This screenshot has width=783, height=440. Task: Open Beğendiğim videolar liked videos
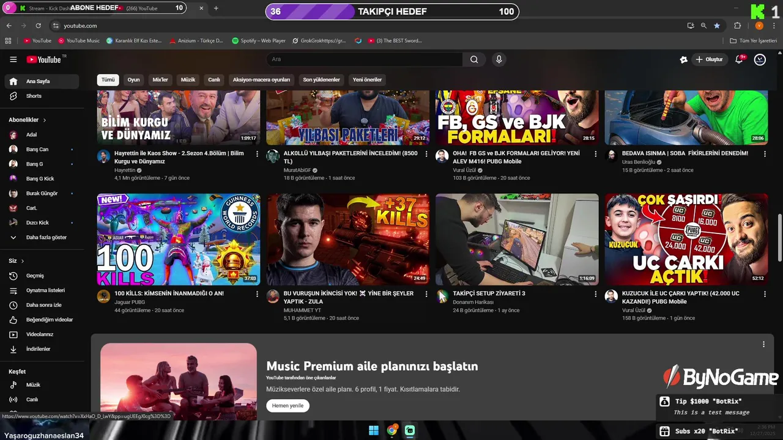pyautogui.click(x=42, y=320)
